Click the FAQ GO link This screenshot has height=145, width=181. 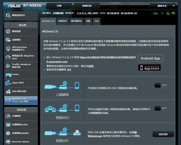coord(69,70)
